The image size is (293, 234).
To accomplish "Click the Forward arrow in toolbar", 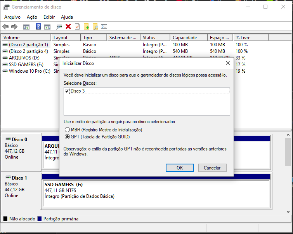I will (x=14, y=27).
